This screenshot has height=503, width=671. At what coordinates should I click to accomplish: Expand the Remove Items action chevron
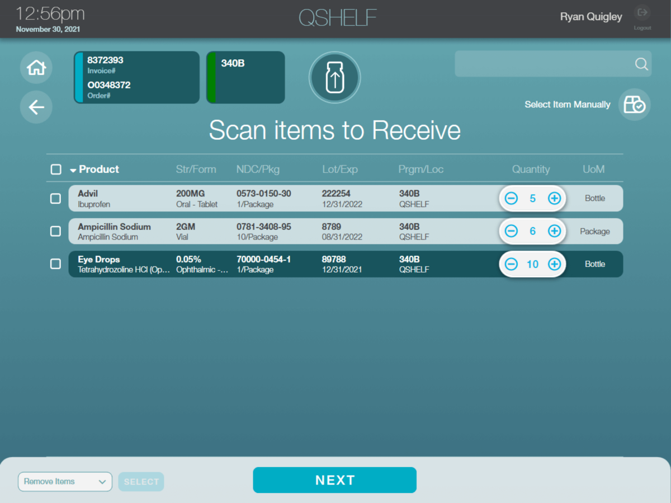[102, 481]
